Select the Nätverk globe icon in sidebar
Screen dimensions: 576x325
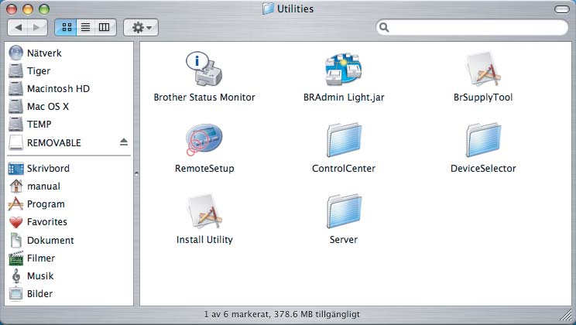pos(15,53)
